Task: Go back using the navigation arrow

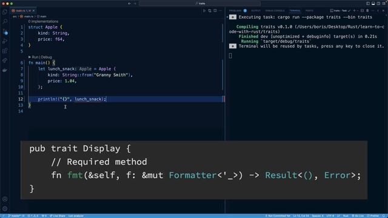Action: 129,4
